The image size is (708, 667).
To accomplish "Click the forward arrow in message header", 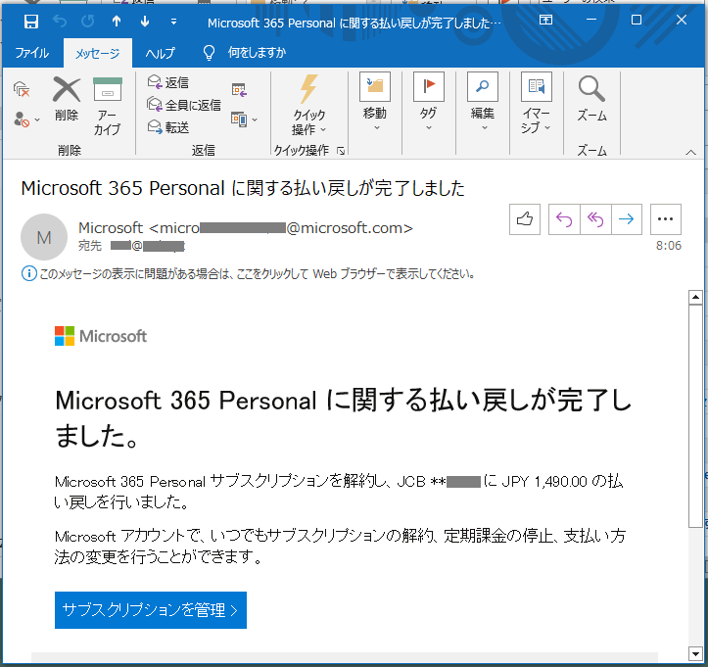I will point(627,219).
